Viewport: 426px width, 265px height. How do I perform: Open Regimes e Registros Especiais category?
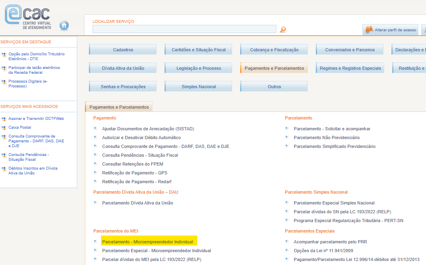pyautogui.click(x=350, y=68)
